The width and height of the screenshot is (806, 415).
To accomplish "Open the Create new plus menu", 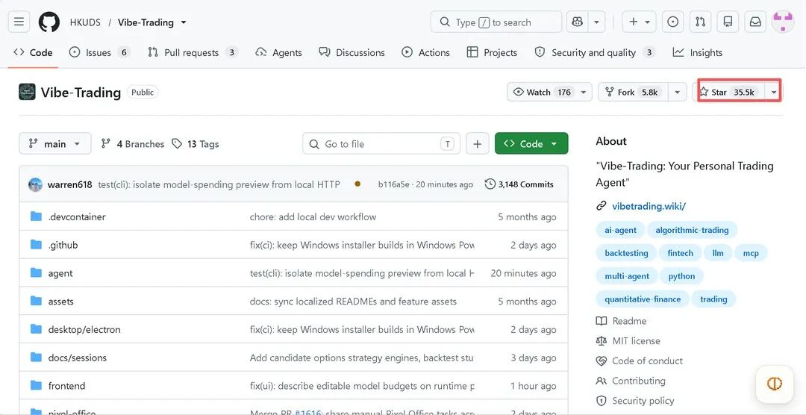I will [639, 22].
